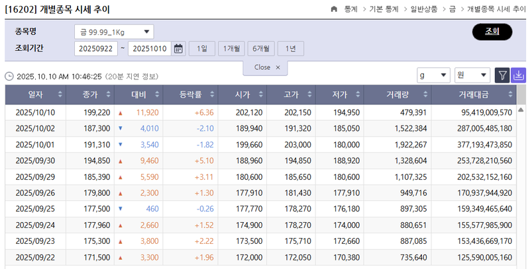Select the 1일 period button
The width and height of the screenshot is (530, 269).
pyautogui.click(x=201, y=49)
